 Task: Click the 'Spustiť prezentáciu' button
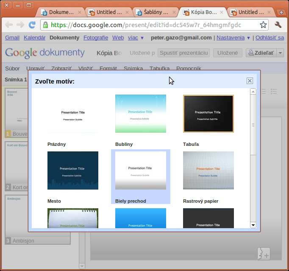[x=183, y=53]
